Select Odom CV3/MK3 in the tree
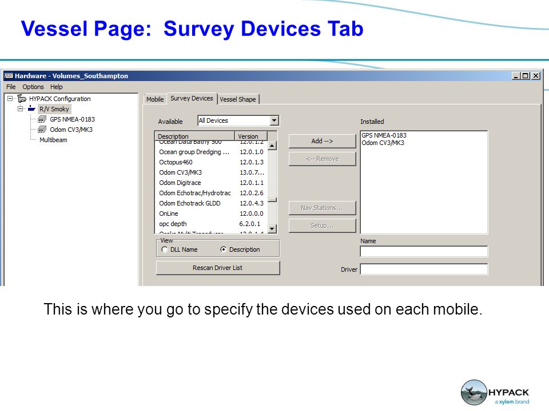Screen dimensions: 549x411 pyautogui.click(x=71, y=130)
